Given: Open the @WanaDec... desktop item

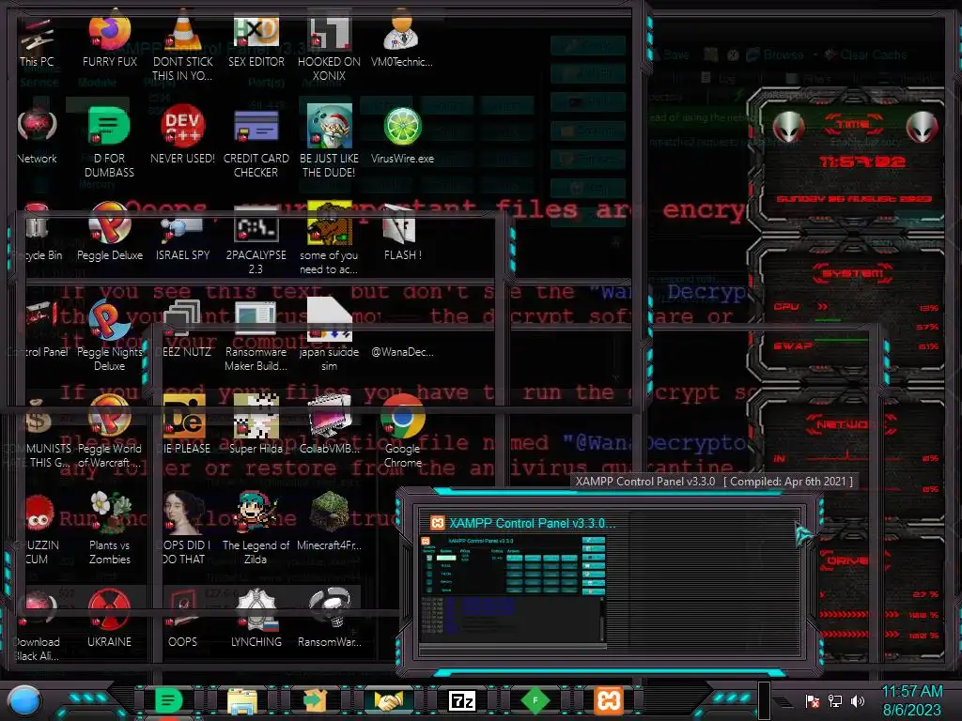Looking at the screenshot, I should click(x=402, y=351).
